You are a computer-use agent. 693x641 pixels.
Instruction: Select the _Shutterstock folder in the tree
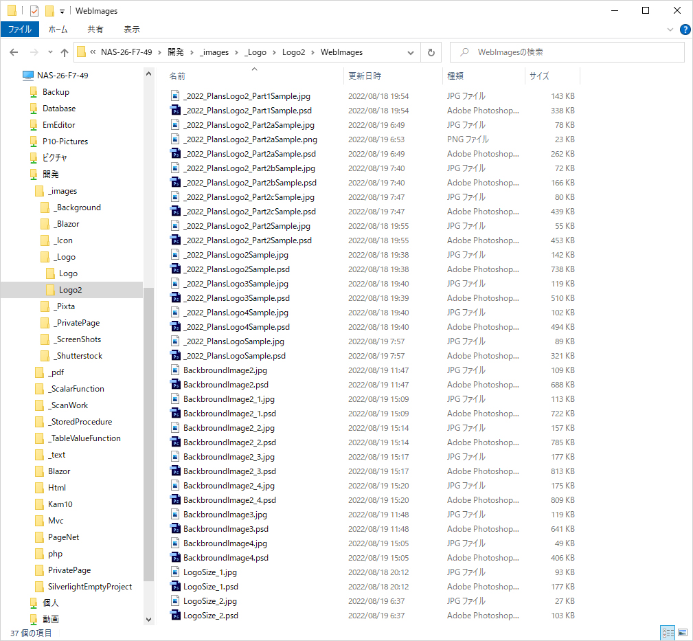[x=79, y=356]
